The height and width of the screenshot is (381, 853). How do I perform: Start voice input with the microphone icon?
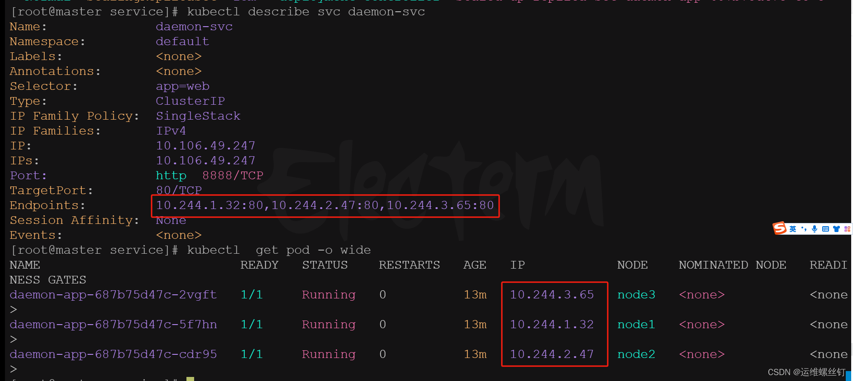click(815, 229)
